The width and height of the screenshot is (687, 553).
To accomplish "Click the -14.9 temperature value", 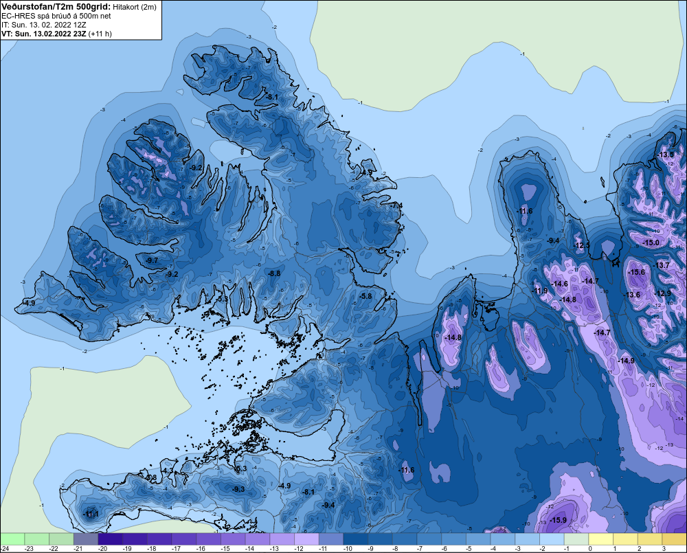I will (626, 361).
